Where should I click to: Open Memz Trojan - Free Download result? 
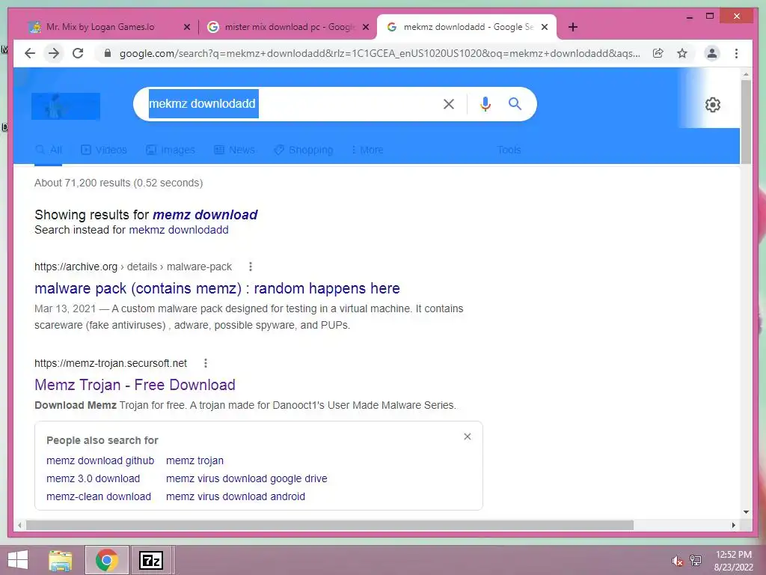pyautogui.click(x=135, y=385)
